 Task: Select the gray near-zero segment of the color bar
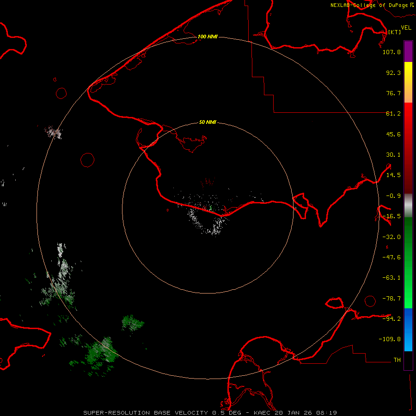tap(408, 206)
